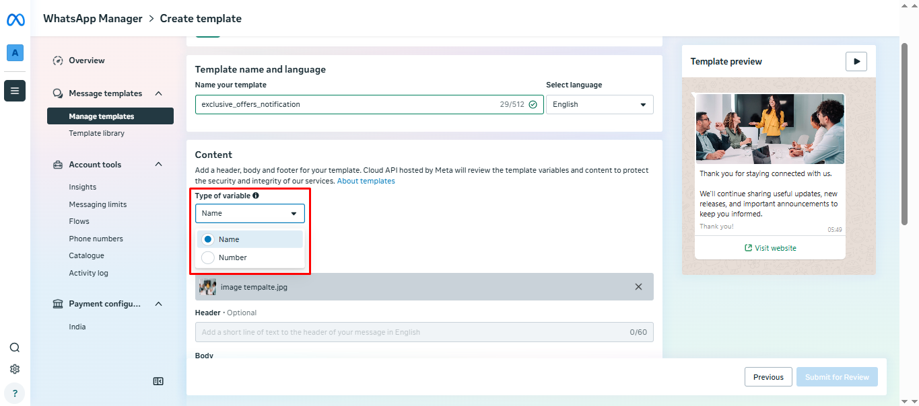919x406 pixels.
Task: Open the account avatar labeled A
Action: point(15,52)
